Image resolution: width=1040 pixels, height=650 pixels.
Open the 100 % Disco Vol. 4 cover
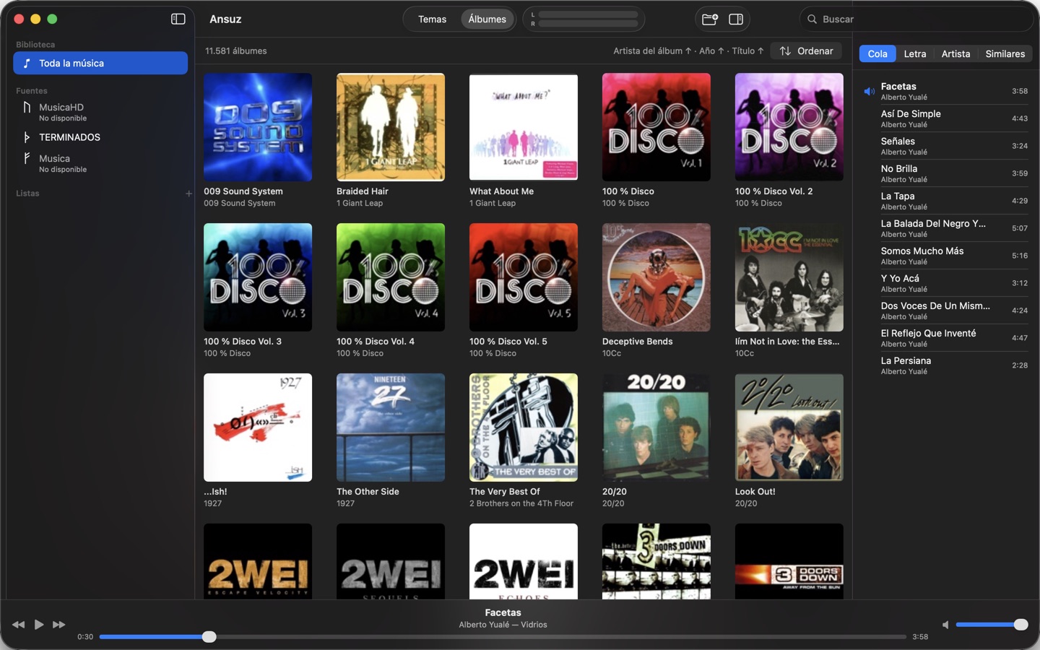click(x=391, y=277)
